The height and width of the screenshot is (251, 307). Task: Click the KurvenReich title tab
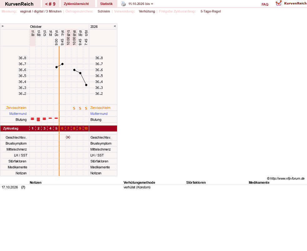click(x=19, y=4)
